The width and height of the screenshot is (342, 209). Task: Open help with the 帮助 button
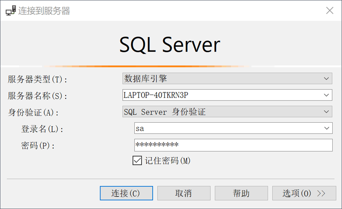pyautogui.click(x=241, y=193)
